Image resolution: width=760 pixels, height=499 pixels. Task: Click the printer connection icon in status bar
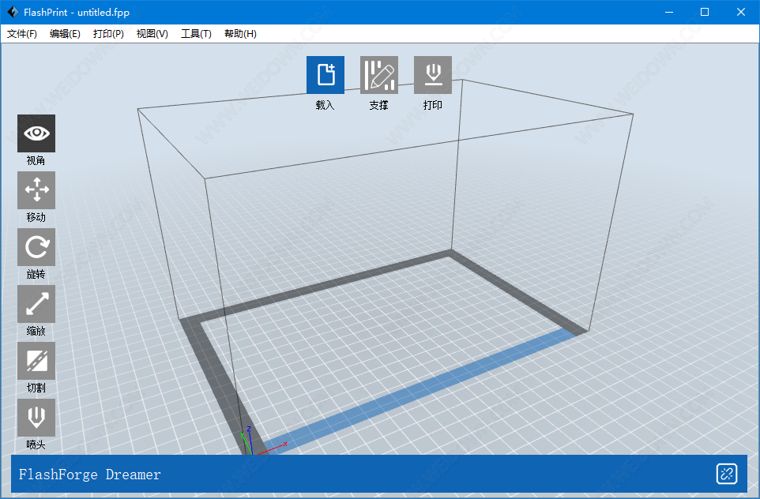pyautogui.click(x=727, y=474)
